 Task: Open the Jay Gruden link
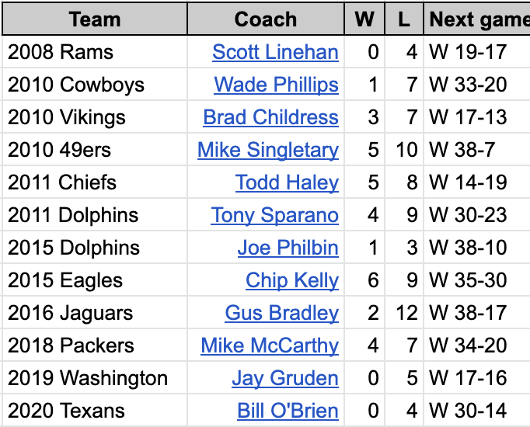285,378
